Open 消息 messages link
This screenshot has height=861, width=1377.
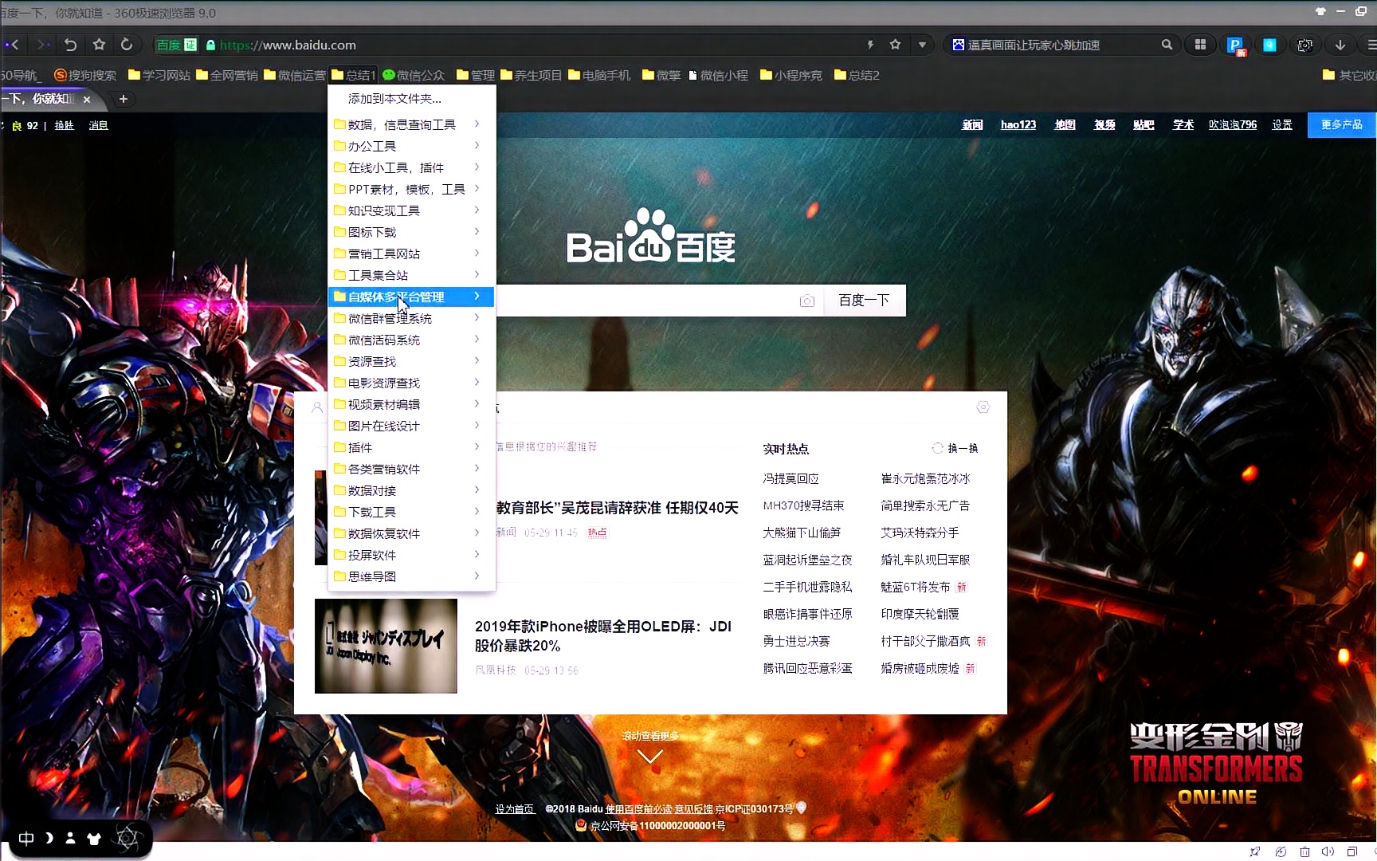click(98, 125)
